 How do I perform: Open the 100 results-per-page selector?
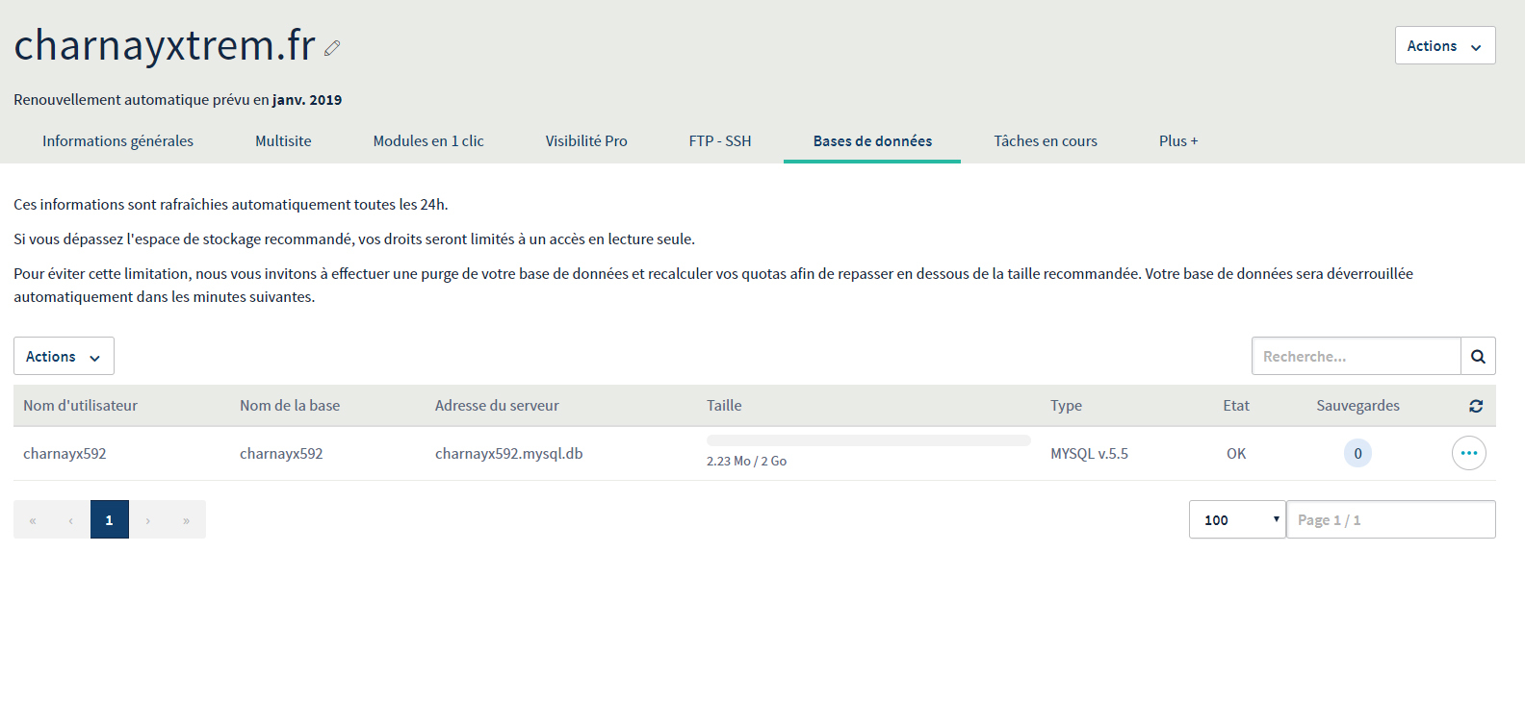pos(1236,519)
